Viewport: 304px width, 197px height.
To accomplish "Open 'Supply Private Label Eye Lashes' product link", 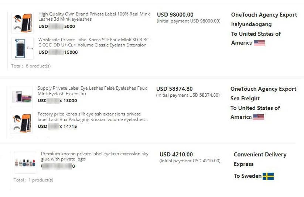I will [92, 91].
